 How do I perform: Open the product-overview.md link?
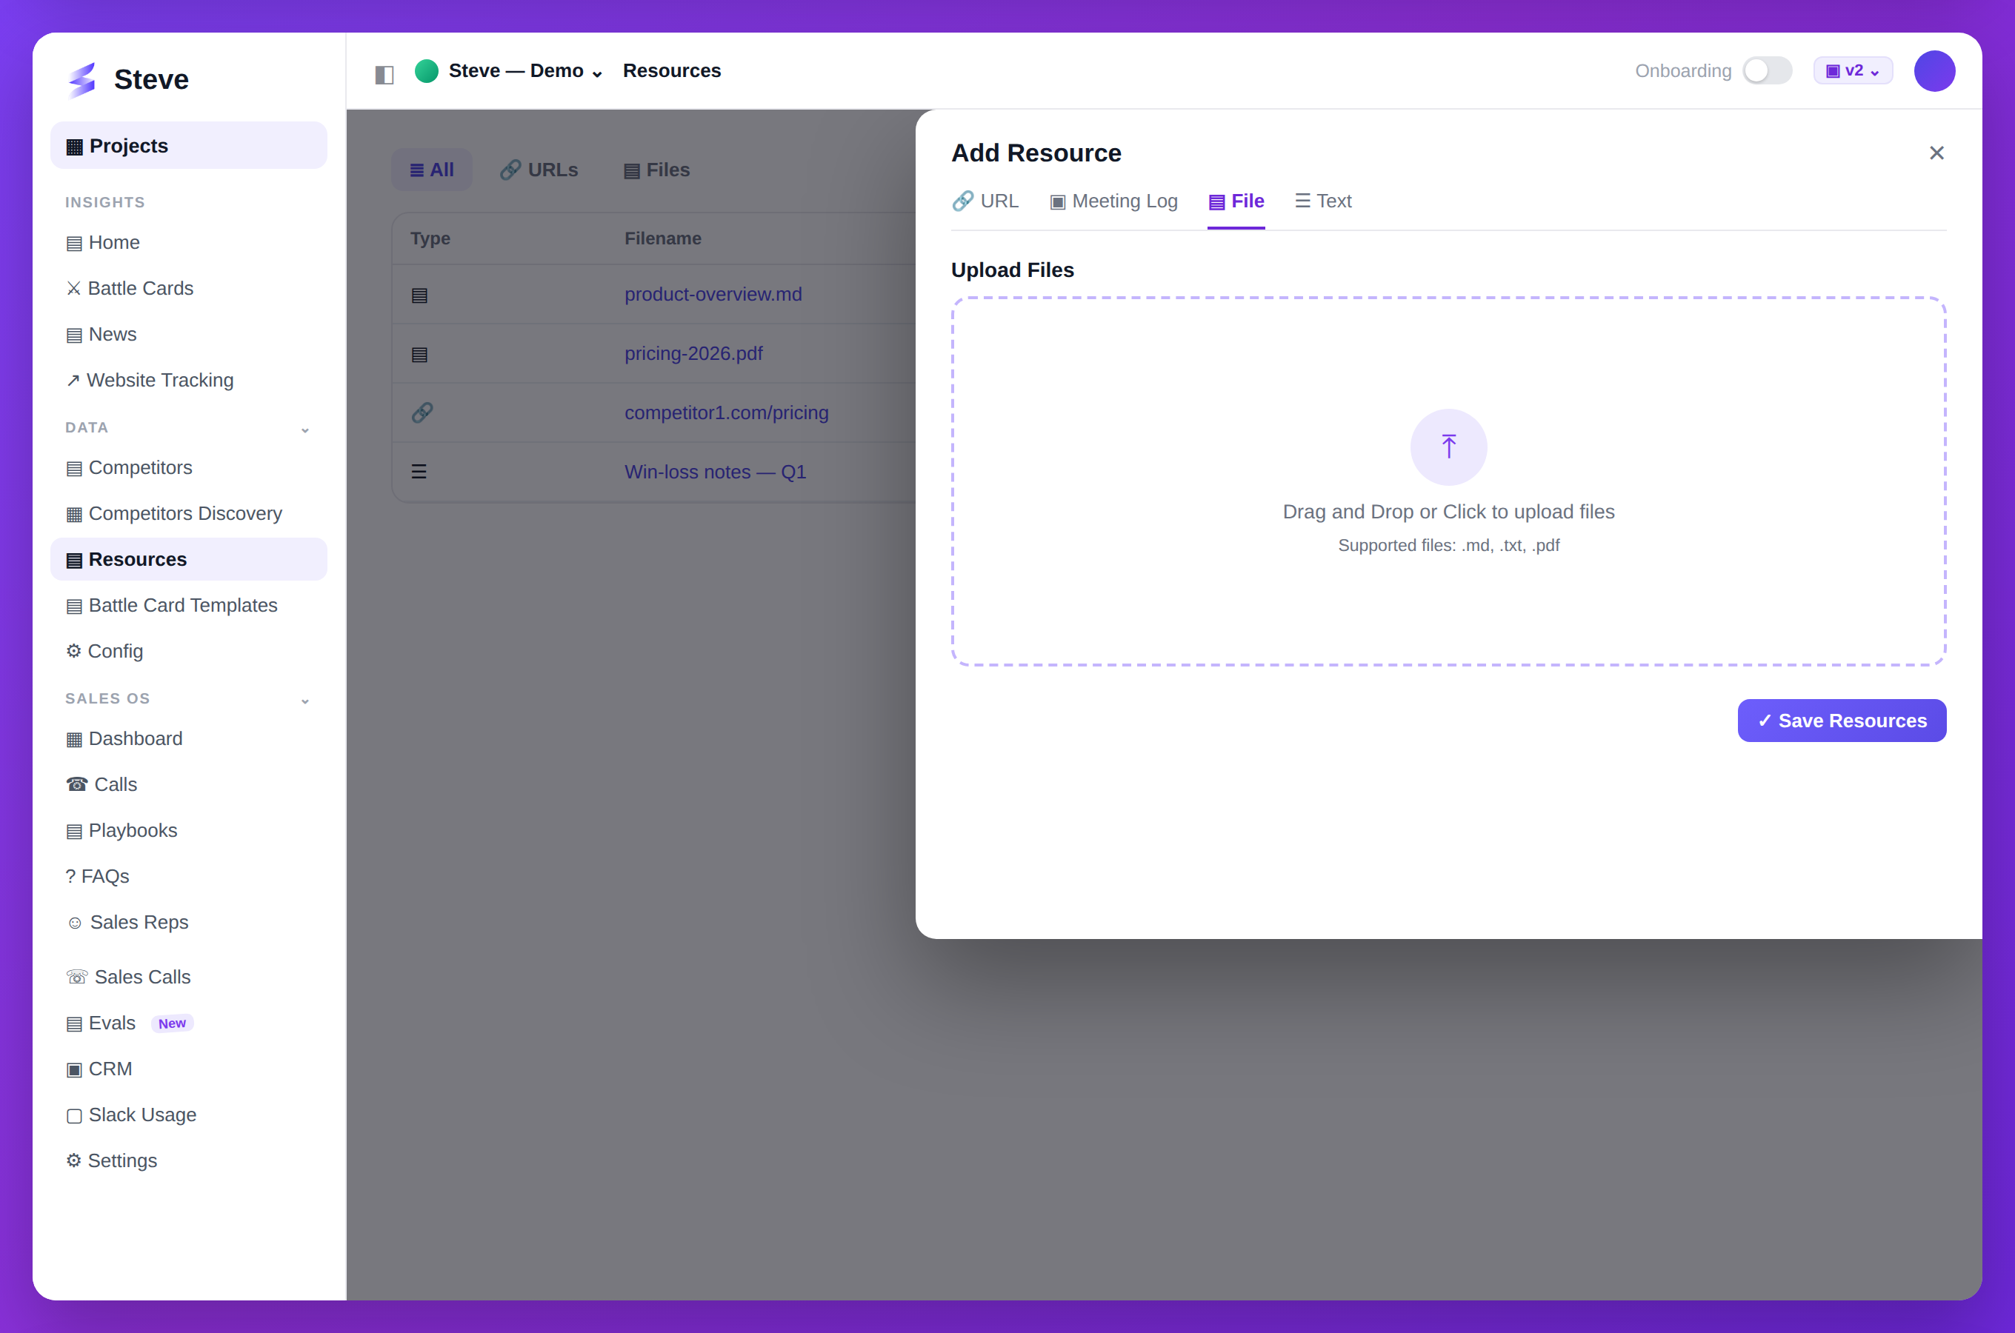click(713, 295)
